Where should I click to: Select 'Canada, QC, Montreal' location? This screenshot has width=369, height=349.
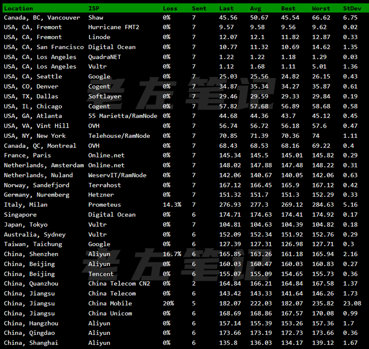pos(40,146)
